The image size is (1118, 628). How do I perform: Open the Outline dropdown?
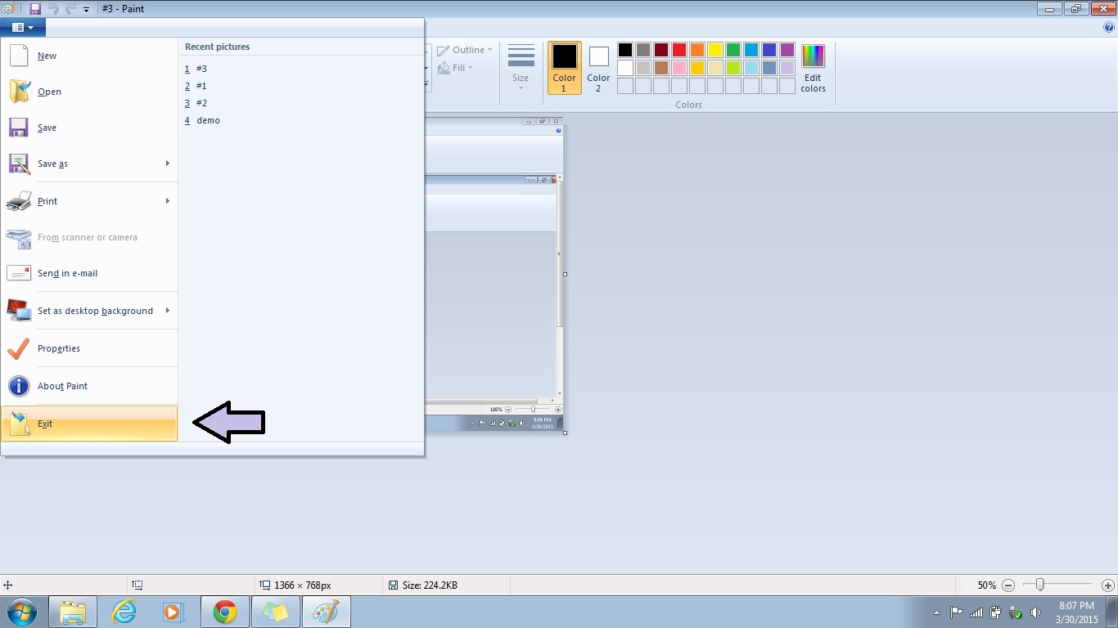(x=465, y=50)
